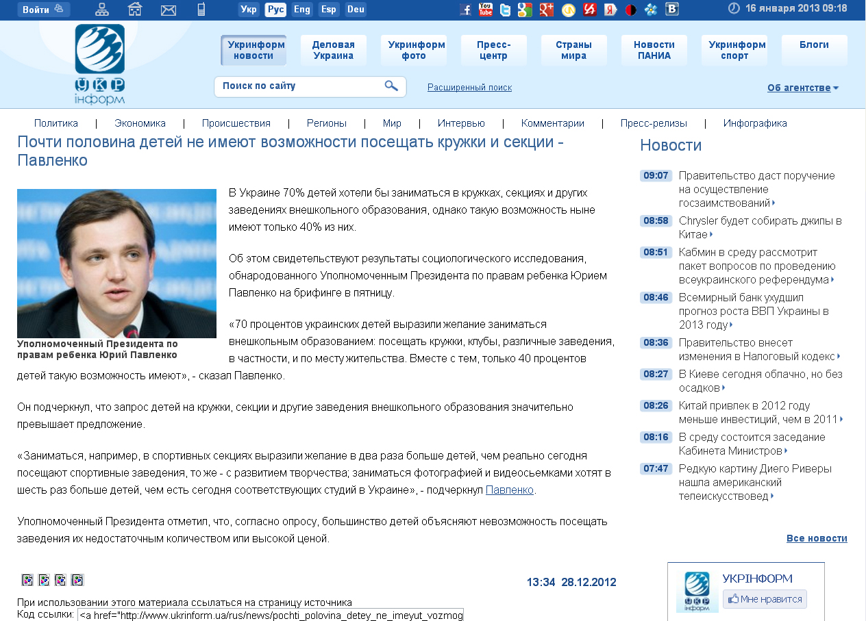Image resolution: width=866 pixels, height=621 pixels.
Task: Switch site language to Eng
Action: (301, 10)
